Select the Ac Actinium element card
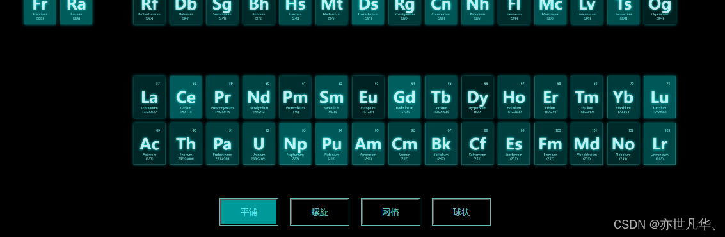 click(x=149, y=144)
